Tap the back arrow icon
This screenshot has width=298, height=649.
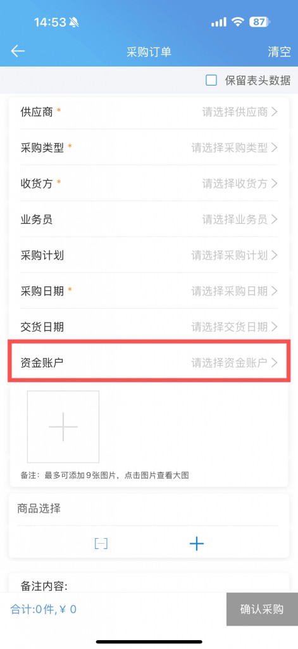point(18,51)
